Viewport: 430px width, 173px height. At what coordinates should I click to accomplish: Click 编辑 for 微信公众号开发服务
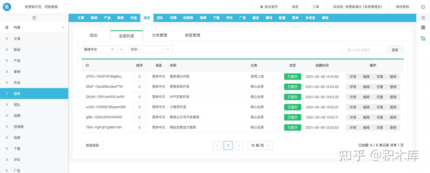click(366, 117)
